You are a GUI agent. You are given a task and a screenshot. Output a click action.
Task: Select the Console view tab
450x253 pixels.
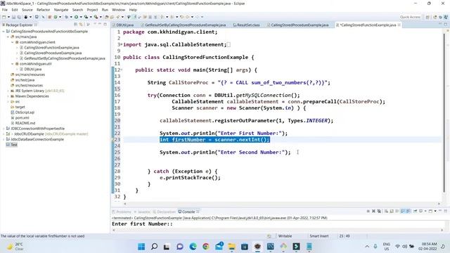coord(188,212)
